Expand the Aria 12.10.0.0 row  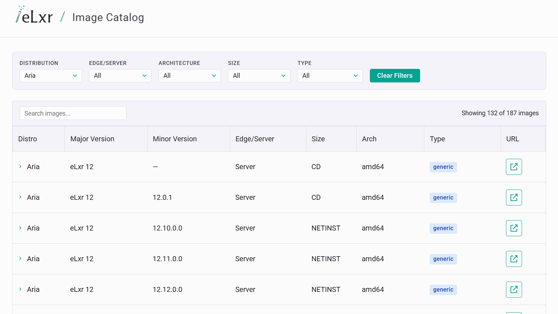[x=20, y=228]
